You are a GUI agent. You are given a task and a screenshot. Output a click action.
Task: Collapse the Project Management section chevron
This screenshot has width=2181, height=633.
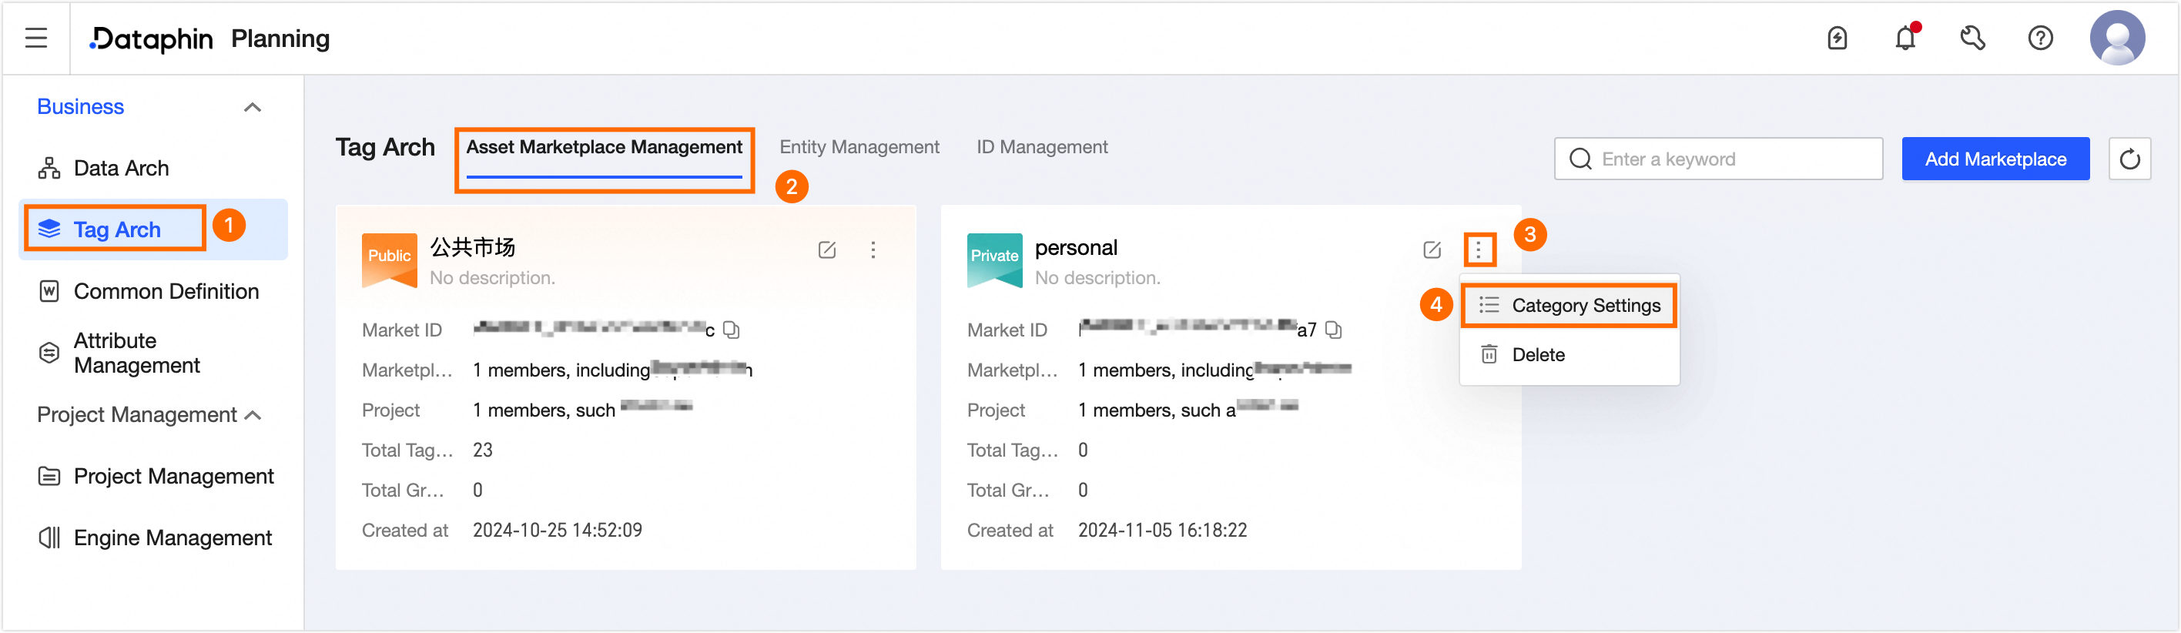tap(253, 414)
